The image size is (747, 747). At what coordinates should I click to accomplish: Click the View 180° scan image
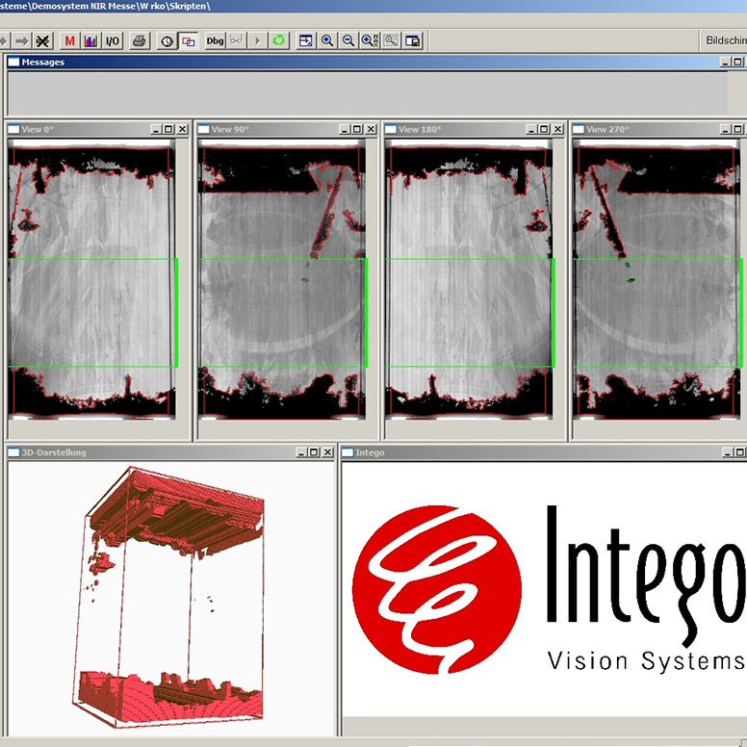(469, 280)
